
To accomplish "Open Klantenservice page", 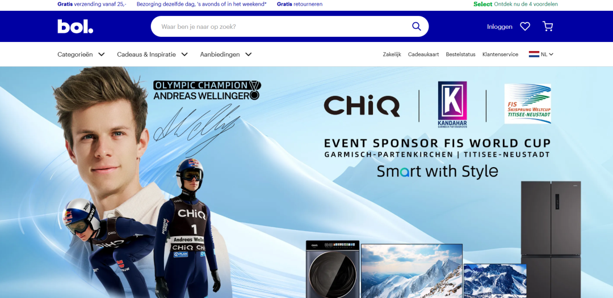I will pos(500,54).
